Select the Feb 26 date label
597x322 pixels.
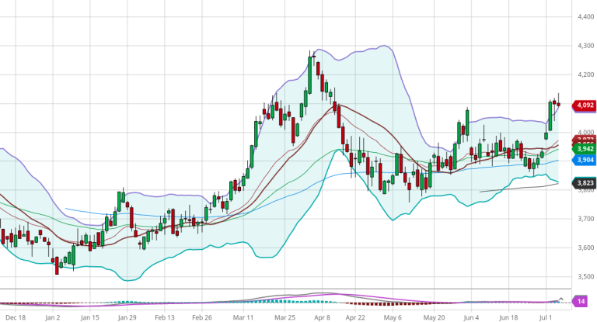pos(203,317)
